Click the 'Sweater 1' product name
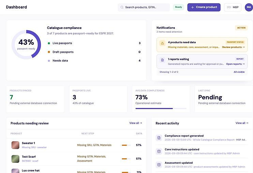 28,143
